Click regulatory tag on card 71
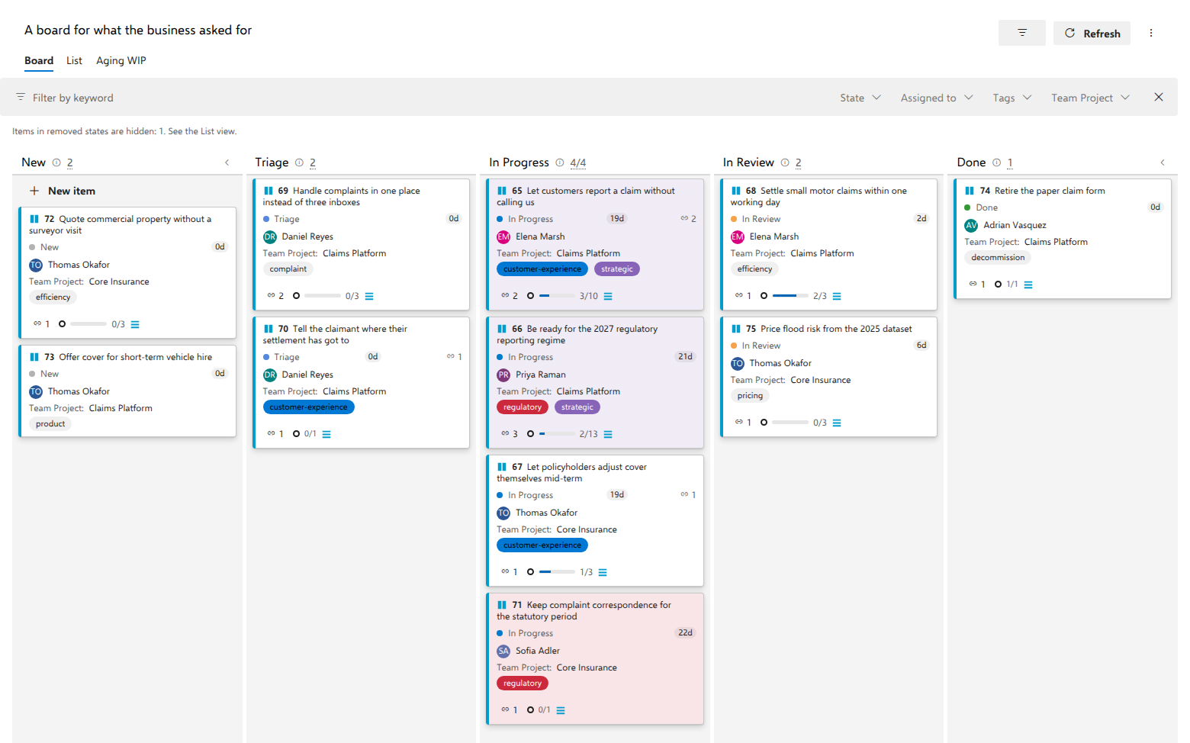This screenshot has height=743, width=1190. [x=522, y=683]
